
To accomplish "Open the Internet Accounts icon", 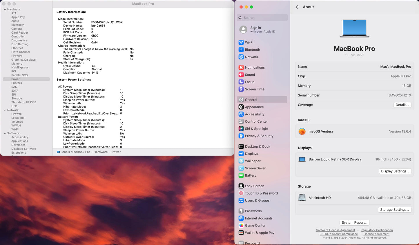I will coord(241,218).
